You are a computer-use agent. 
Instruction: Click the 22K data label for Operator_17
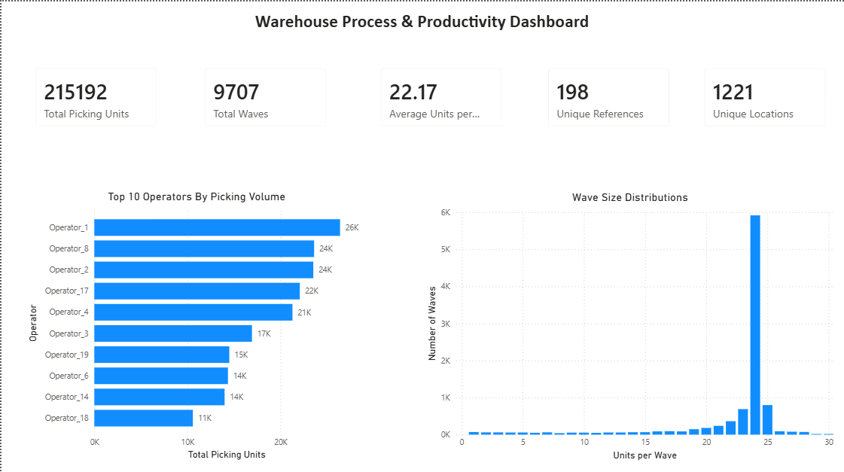[x=312, y=291]
